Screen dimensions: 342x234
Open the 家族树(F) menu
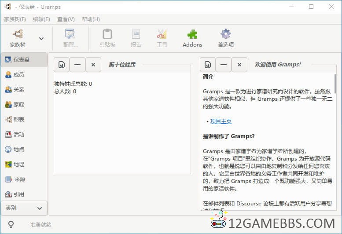tap(15, 19)
